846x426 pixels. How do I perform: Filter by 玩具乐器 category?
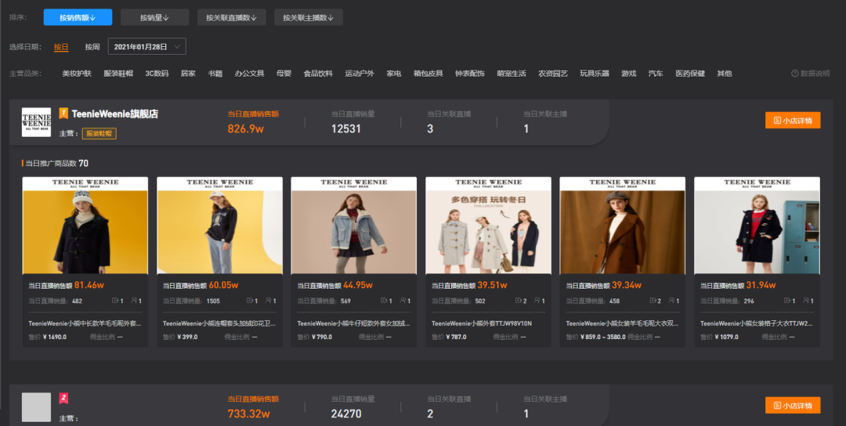tap(595, 74)
